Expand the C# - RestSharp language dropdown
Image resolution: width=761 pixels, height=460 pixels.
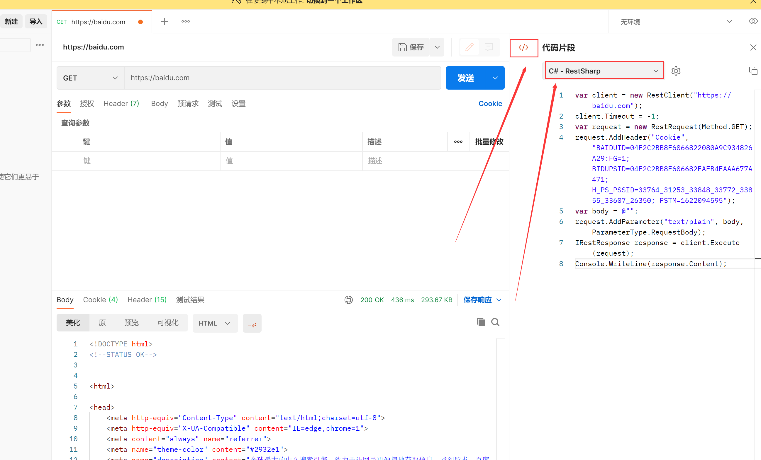tap(604, 71)
